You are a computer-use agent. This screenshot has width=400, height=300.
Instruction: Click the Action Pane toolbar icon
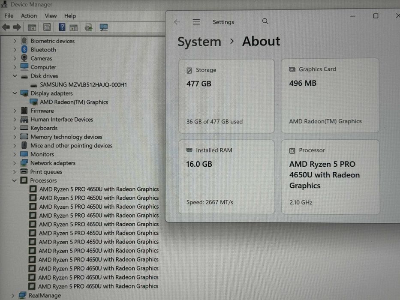coord(73,27)
